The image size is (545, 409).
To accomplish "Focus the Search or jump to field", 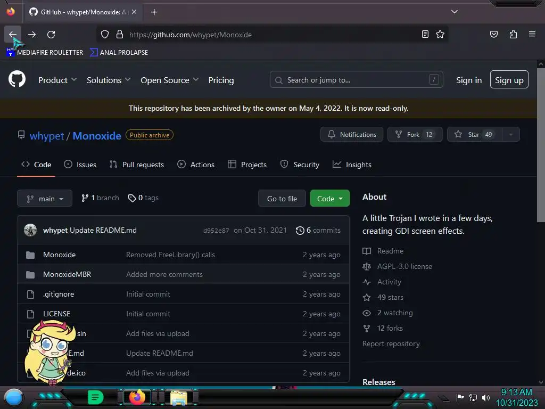I will (356, 80).
